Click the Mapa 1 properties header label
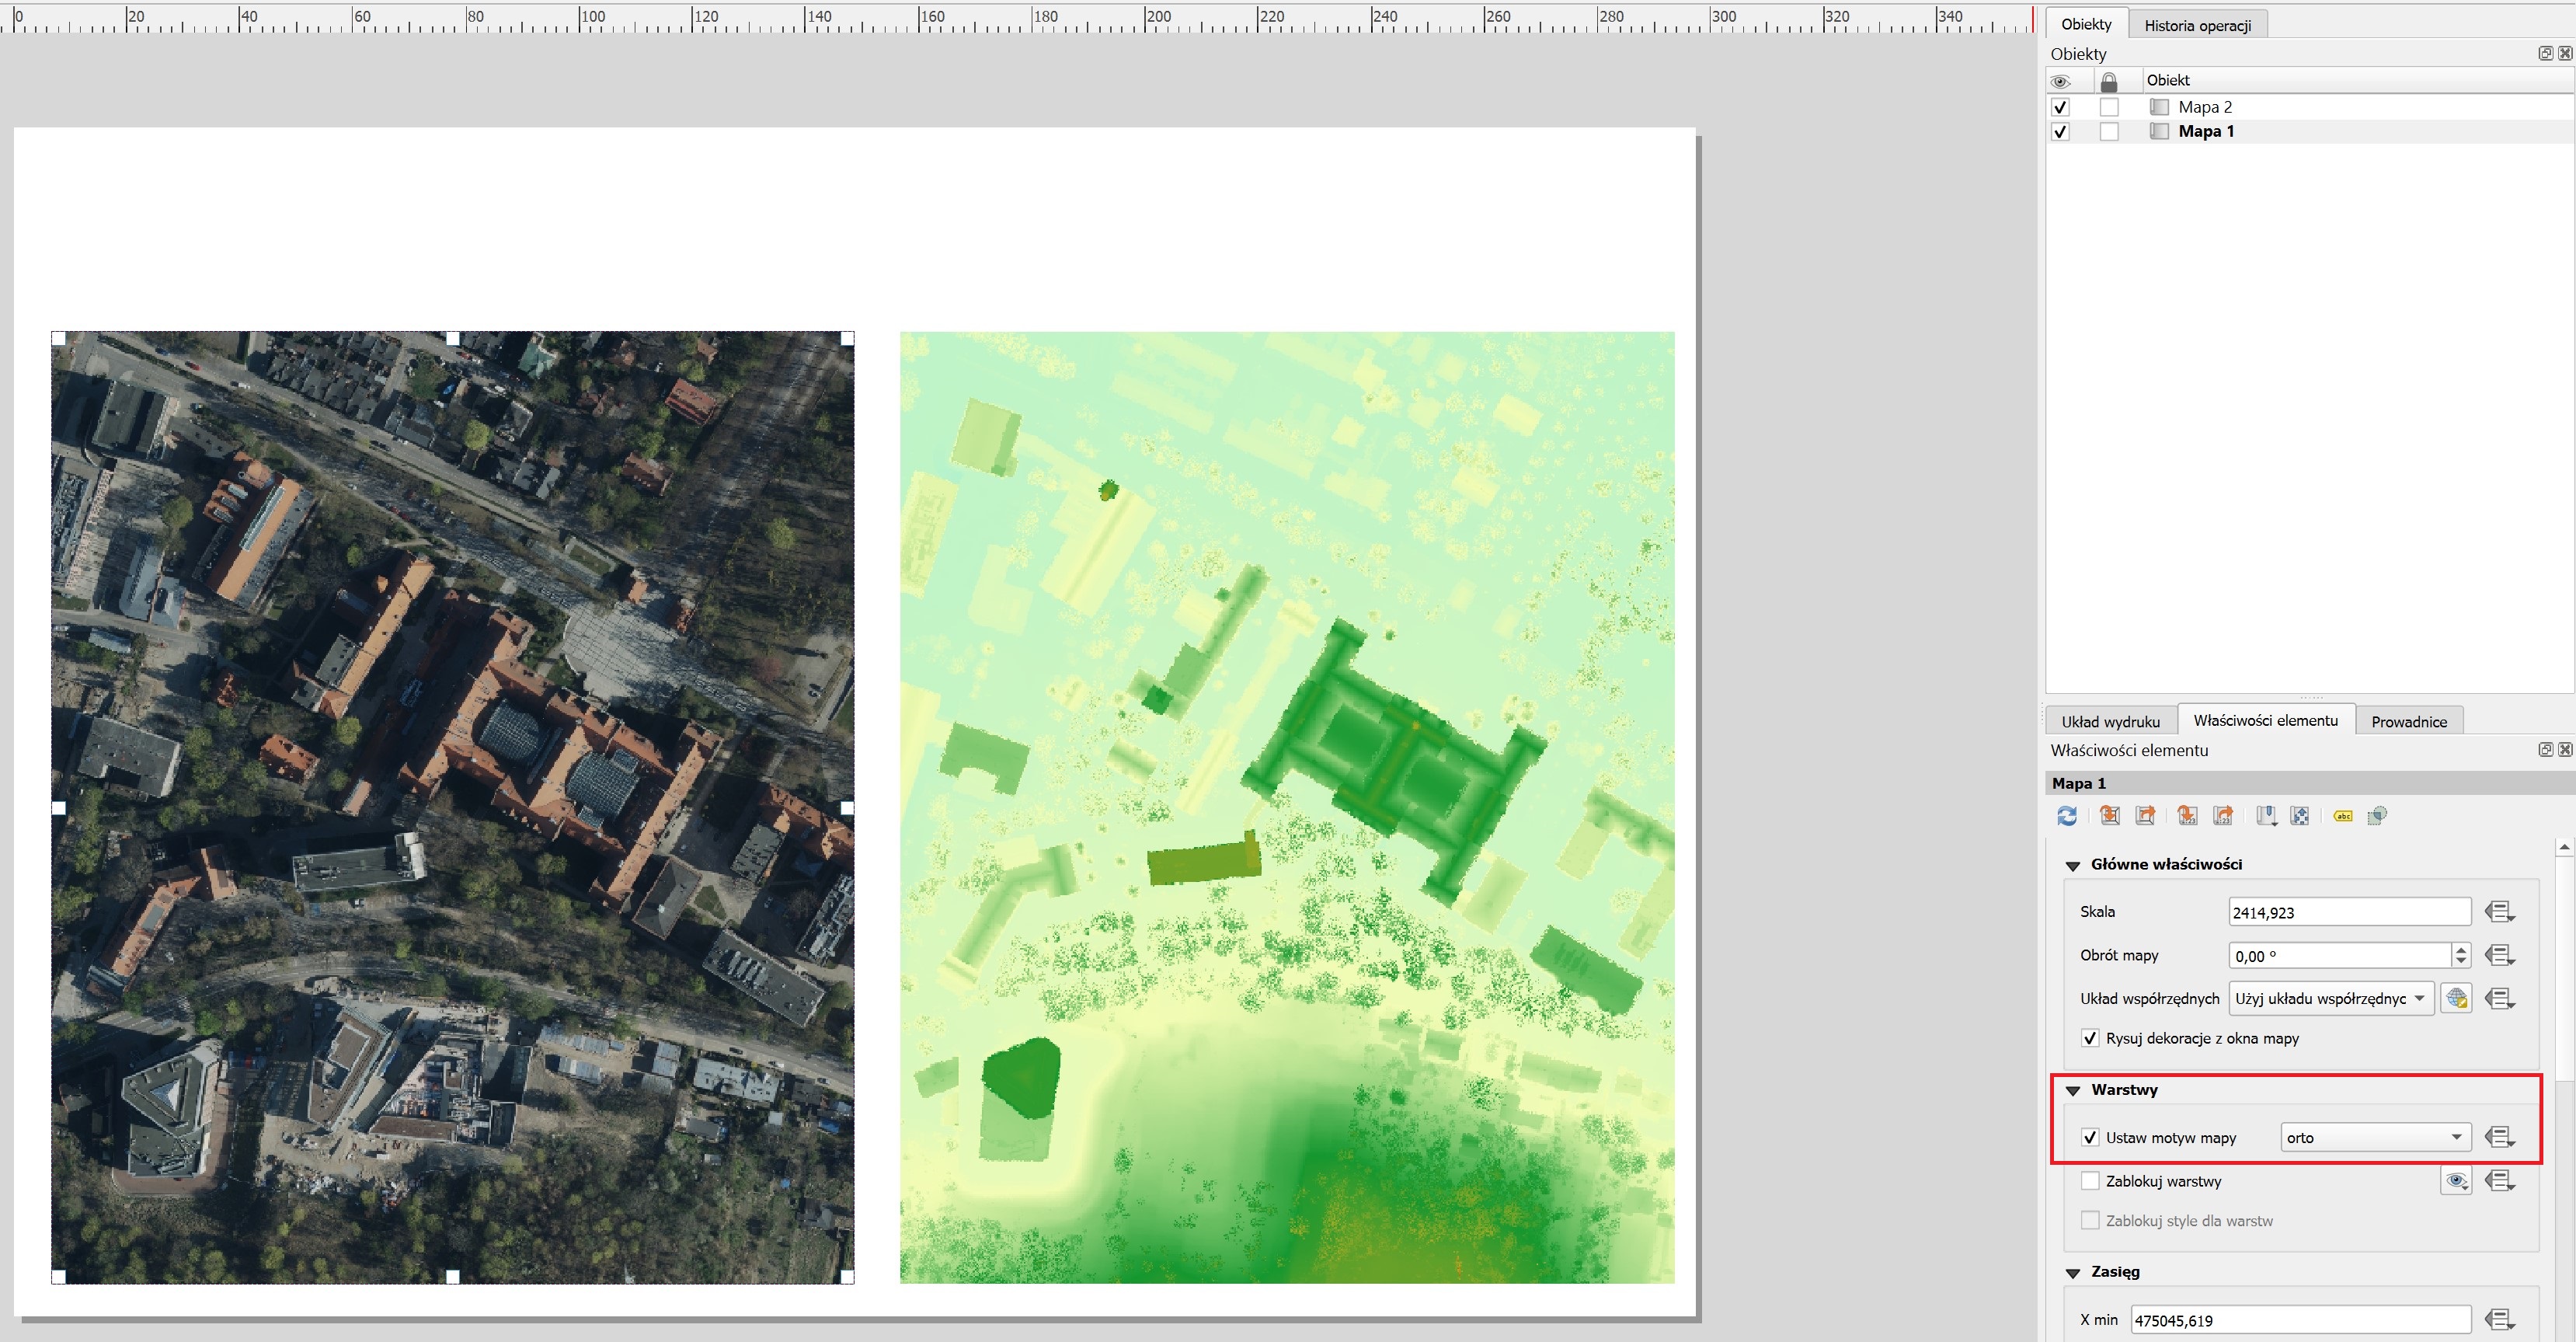Viewport: 2576px width, 1342px height. click(2079, 783)
